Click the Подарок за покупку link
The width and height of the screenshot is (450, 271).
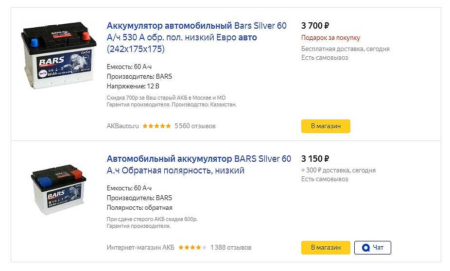[x=330, y=38]
